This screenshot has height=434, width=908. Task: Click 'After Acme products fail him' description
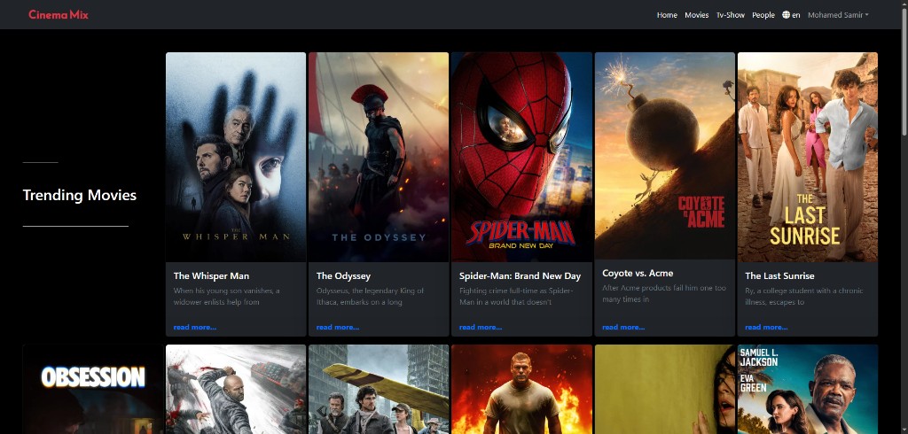coord(663,293)
